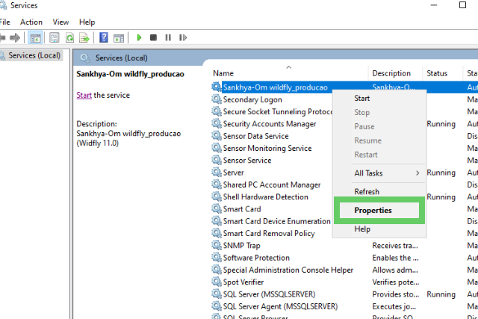The image size is (478, 319).
Task: Start the service with green play icon
Action: [x=140, y=37]
